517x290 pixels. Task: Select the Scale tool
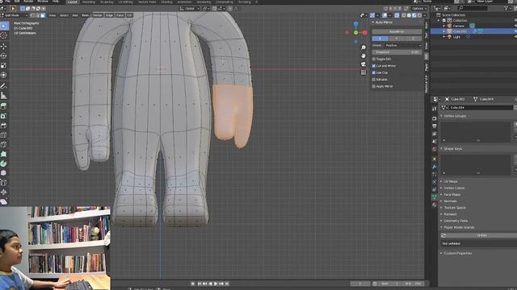4,65
